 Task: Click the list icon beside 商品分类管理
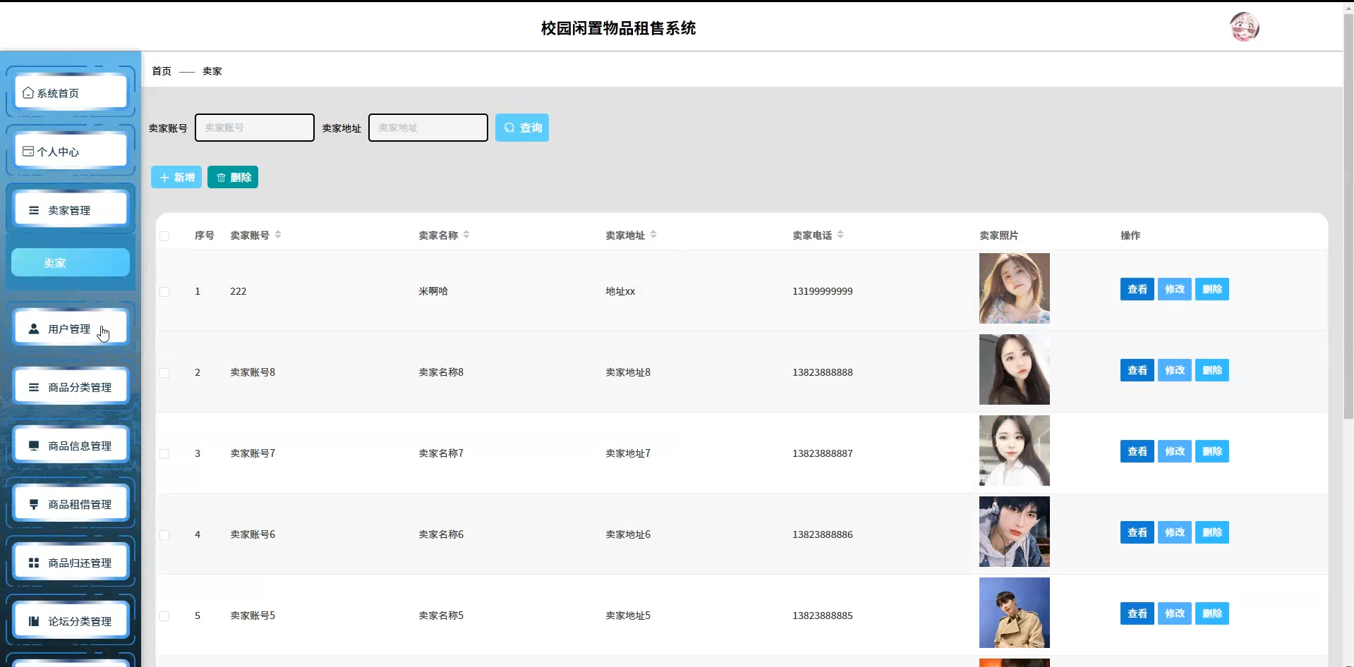[34, 387]
